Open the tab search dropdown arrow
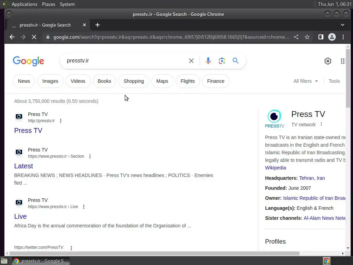This screenshot has height=265, width=353. 342,25
